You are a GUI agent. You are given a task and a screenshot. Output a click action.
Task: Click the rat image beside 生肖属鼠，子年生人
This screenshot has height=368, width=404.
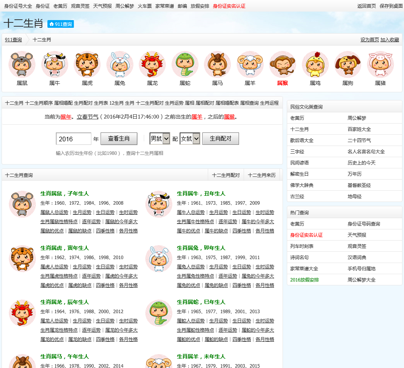[22, 204]
